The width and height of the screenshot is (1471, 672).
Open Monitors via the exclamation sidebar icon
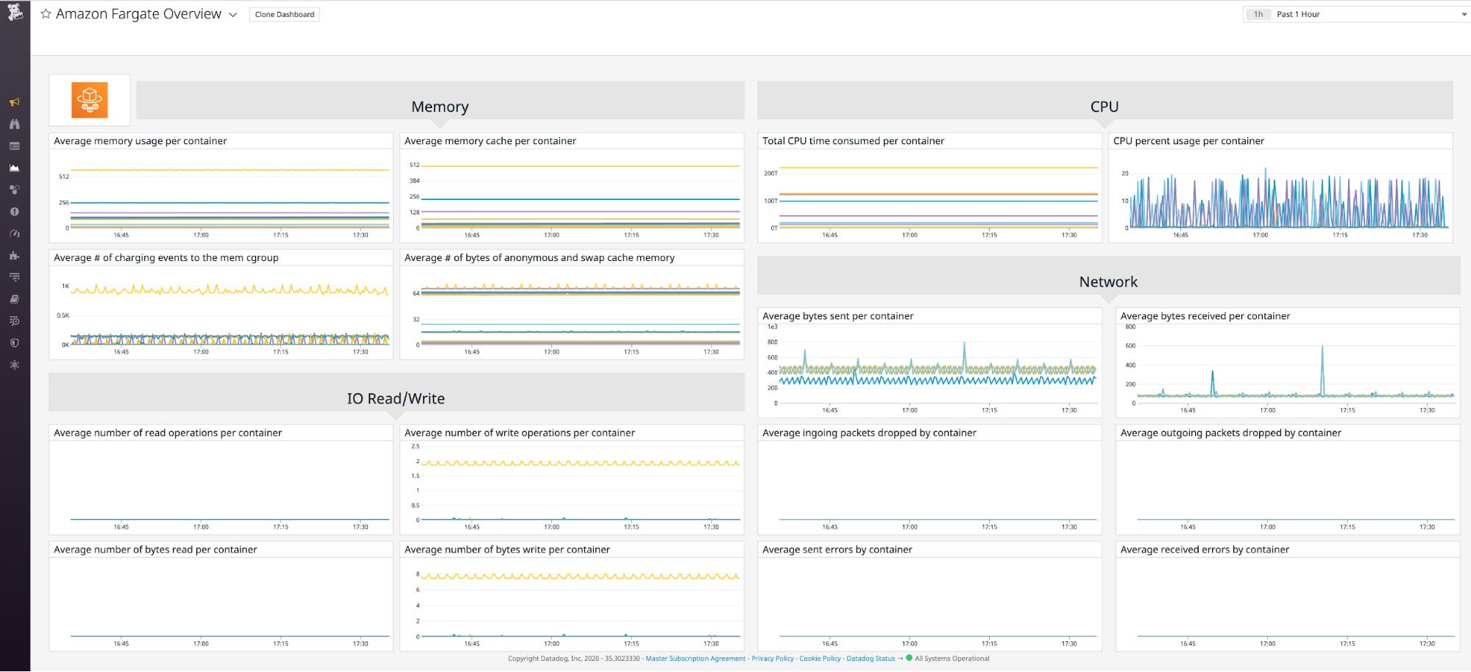pos(14,210)
